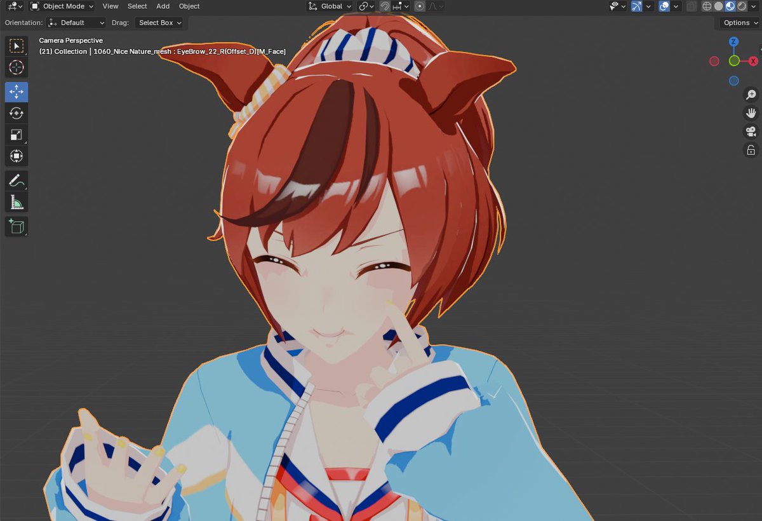The height and width of the screenshot is (521, 762).
Task: Toggle show gizmo button
Action: tap(637, 6)
